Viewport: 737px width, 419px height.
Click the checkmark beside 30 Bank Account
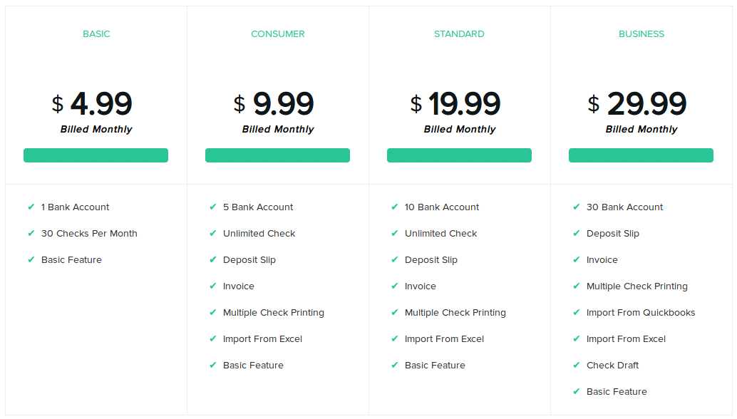point(577,207)
